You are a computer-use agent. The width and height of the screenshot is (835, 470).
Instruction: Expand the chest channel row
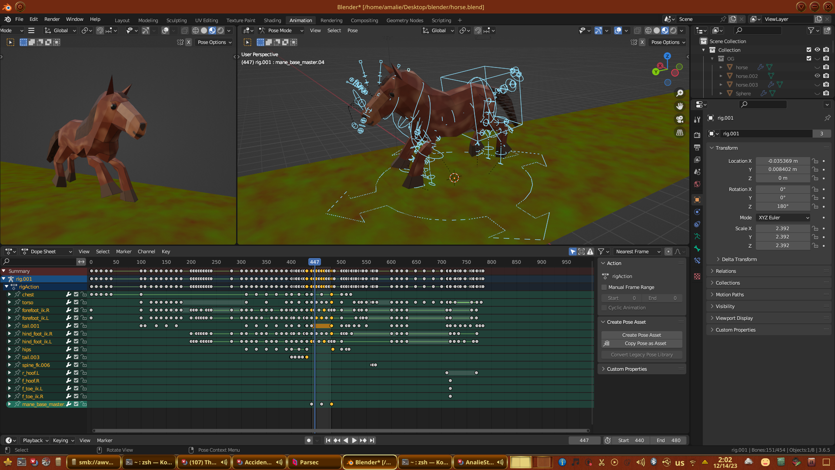point(10,295)
